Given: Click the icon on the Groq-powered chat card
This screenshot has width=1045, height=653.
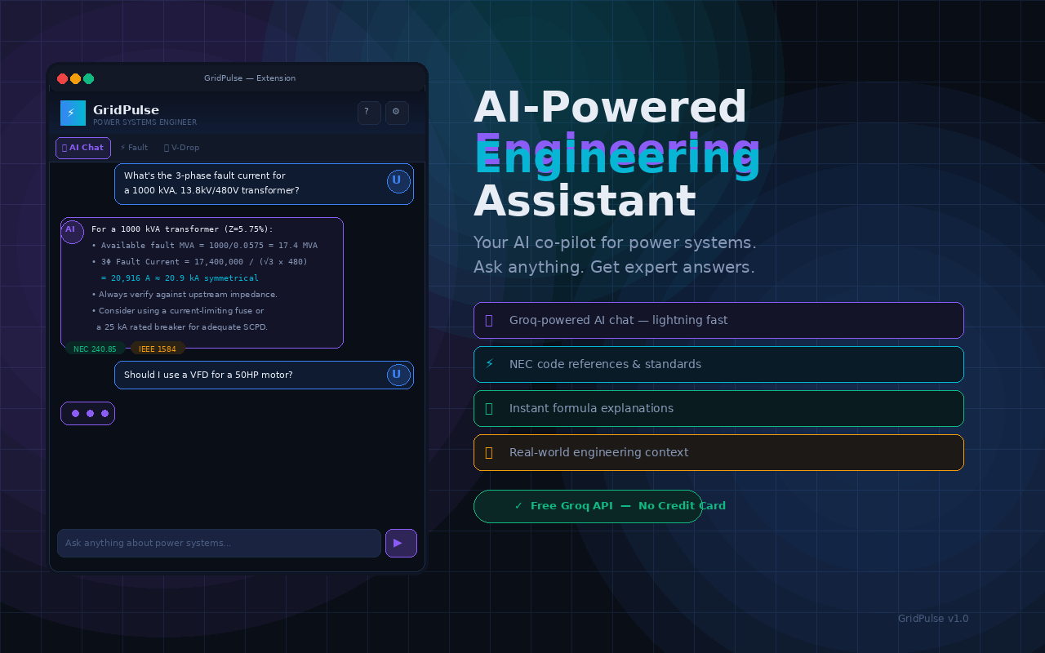Looking at the screenshot, I should 489,320.
